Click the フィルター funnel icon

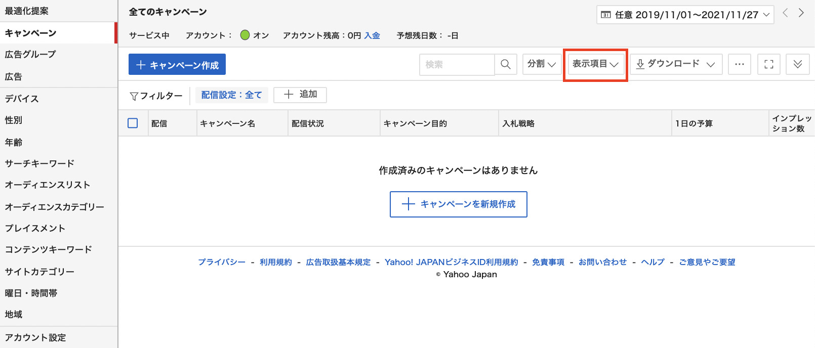134,96
